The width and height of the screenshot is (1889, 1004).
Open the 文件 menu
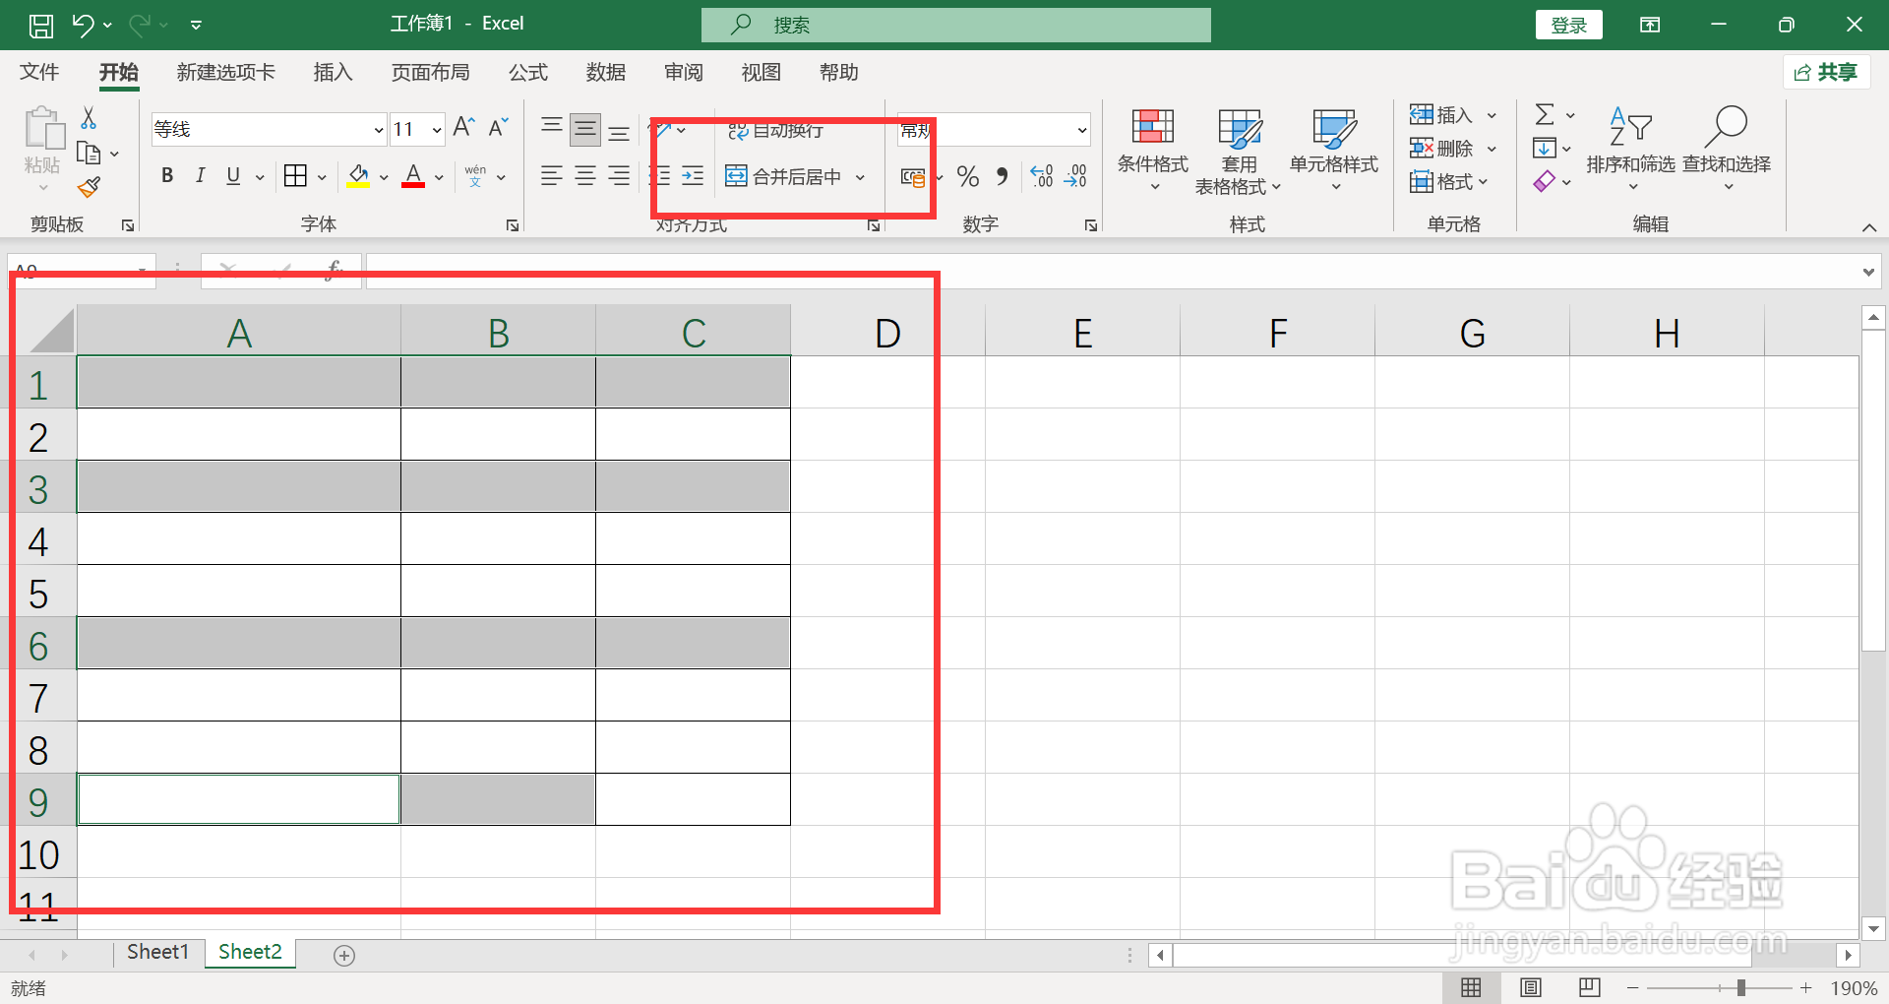click(x=39, y=72)
